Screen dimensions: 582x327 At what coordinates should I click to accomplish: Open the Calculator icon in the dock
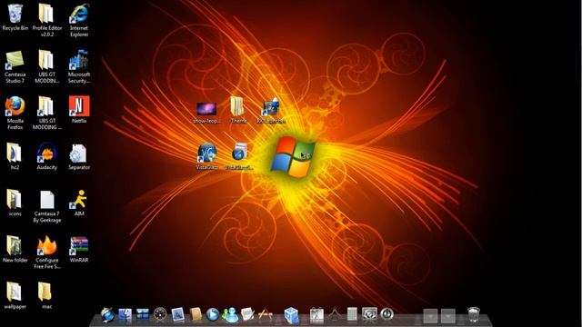[x=352, y=314]
